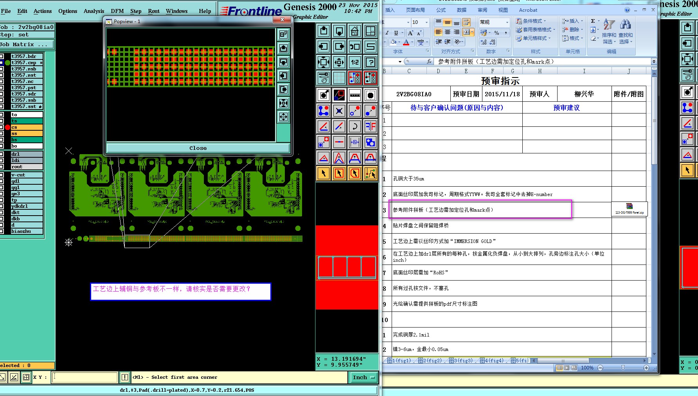
Task: Toggle checkbox for layer v-cut
Action: pos(2,175)
